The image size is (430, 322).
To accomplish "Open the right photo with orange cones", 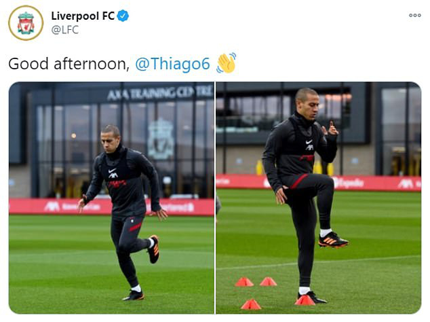I will (319, 198).
